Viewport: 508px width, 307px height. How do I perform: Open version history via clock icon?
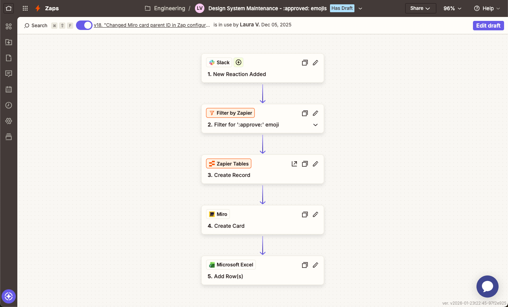[x=9, y=105]
